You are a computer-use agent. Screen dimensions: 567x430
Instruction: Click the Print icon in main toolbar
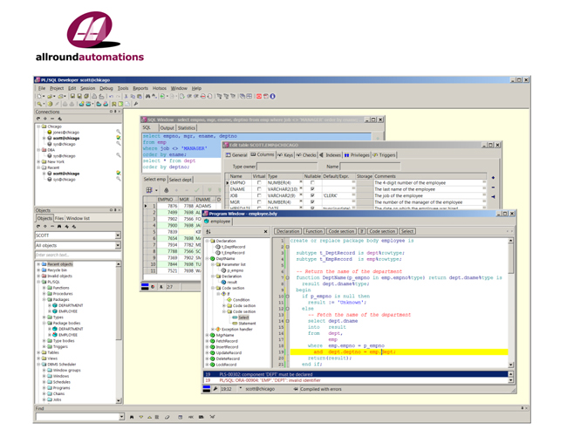pyautogui.click(x=94, y=96)
